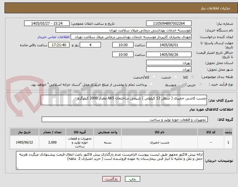Click the price validity time field 10:00
238x187 pixels.
[123, 54]
